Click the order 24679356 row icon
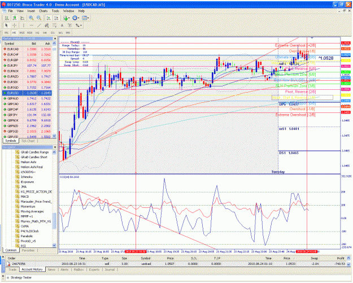353x283 pixels. pos(8,264)
